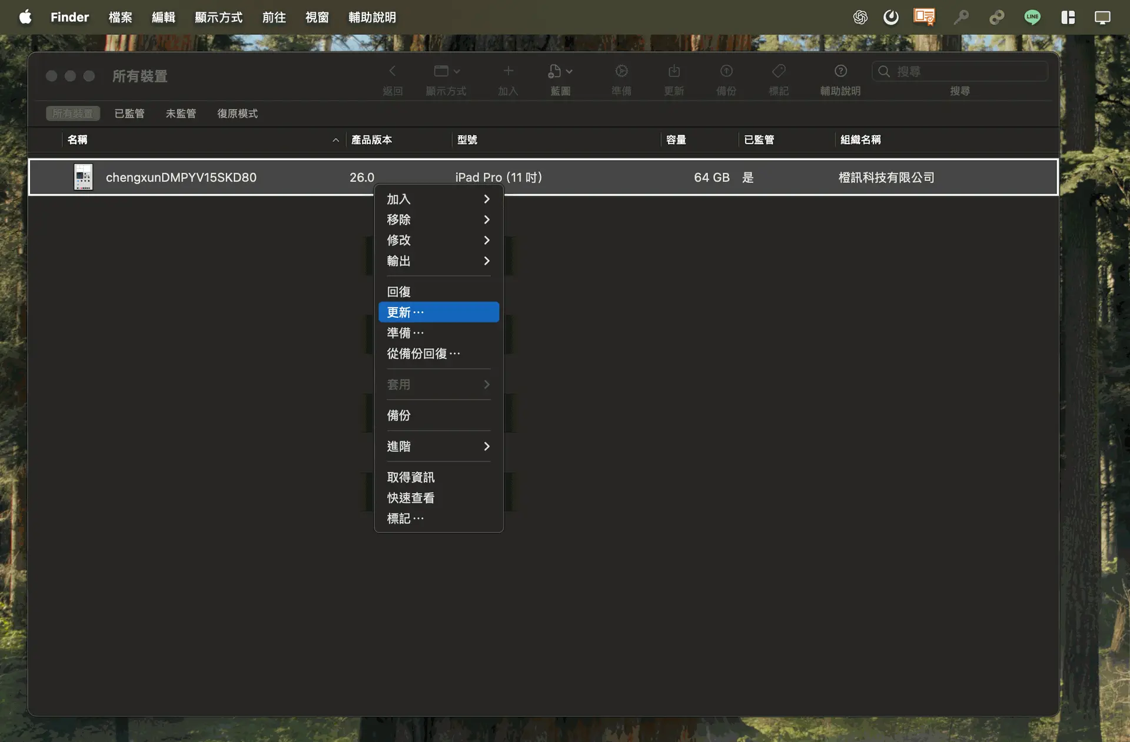The width and height of the screenshot is (1130, 742).
Task: Choose 從備份回復… from the context menu
Action: click(424, 354)
